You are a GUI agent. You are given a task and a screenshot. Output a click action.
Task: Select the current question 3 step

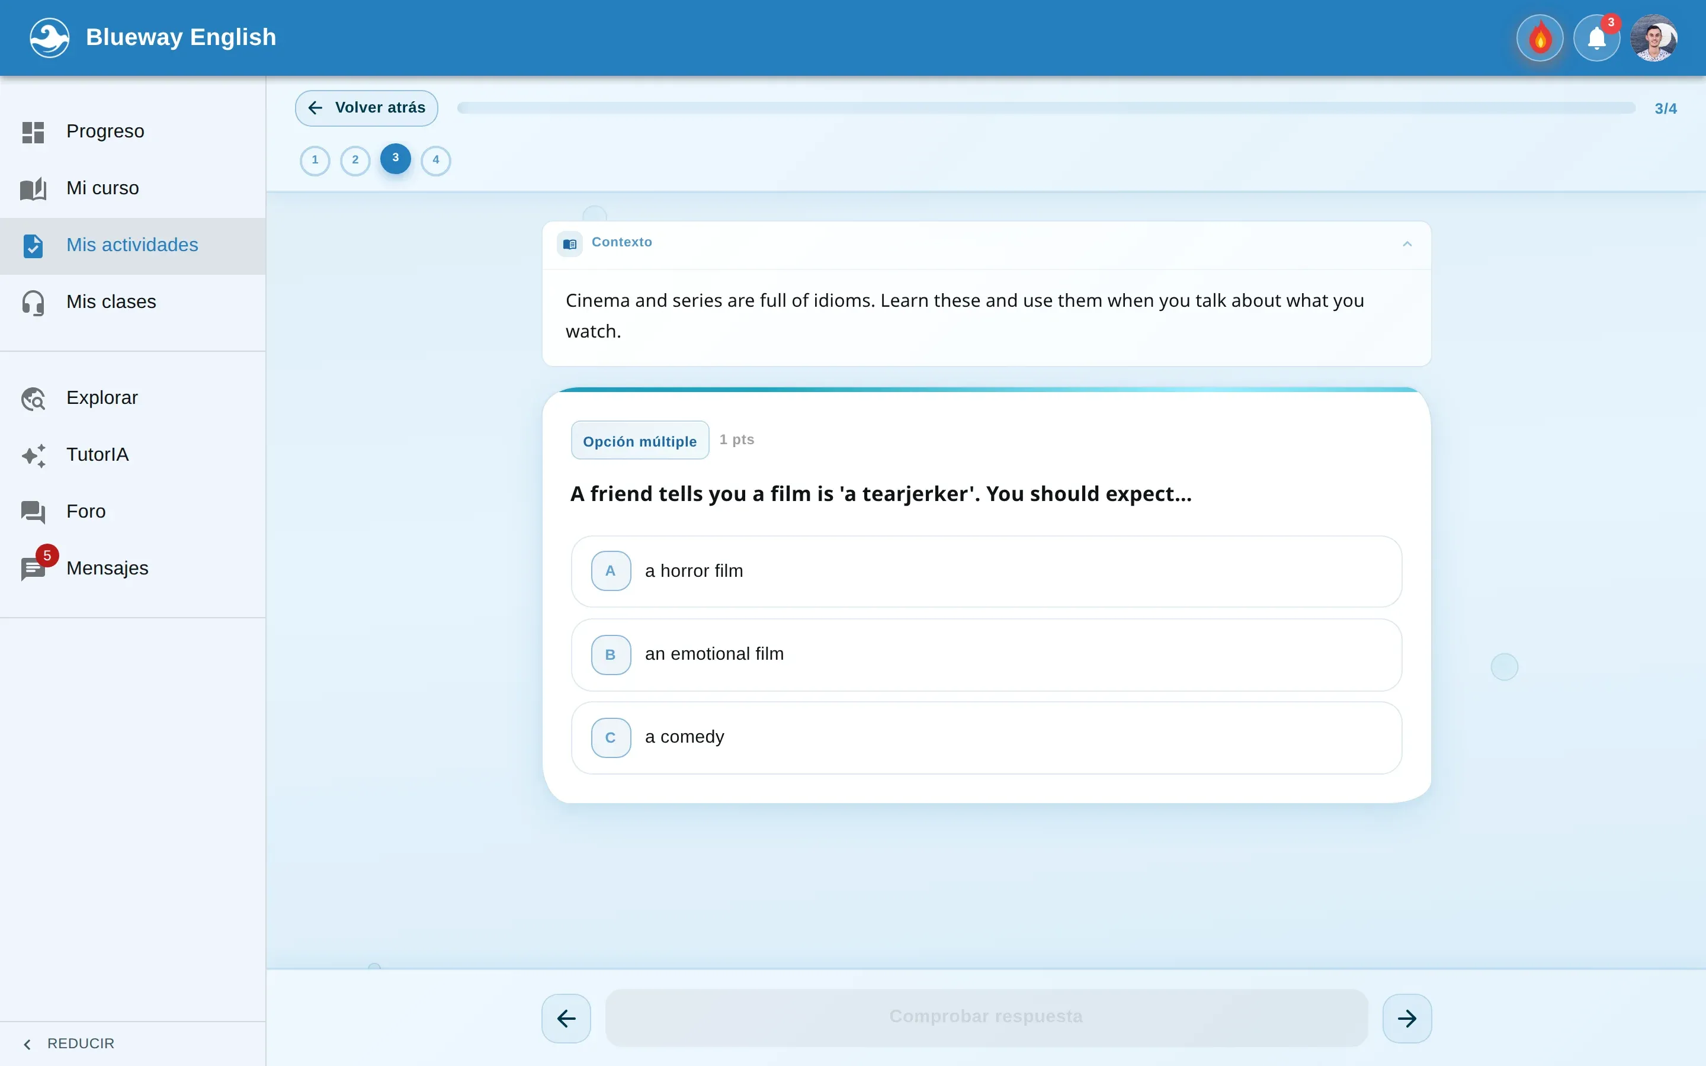click(x=396, y=158)
